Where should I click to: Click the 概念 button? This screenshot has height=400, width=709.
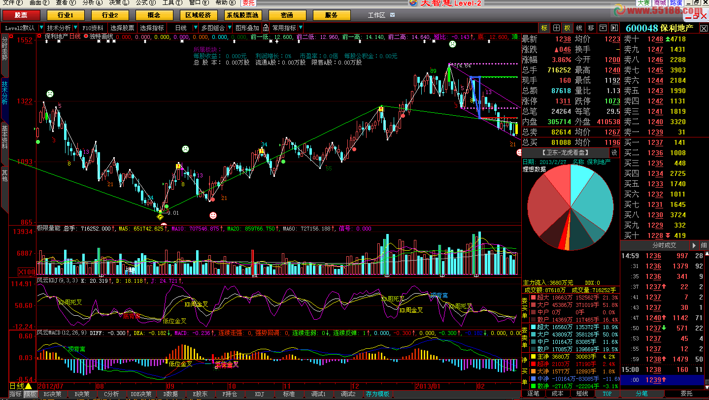(x=154, y=15)
